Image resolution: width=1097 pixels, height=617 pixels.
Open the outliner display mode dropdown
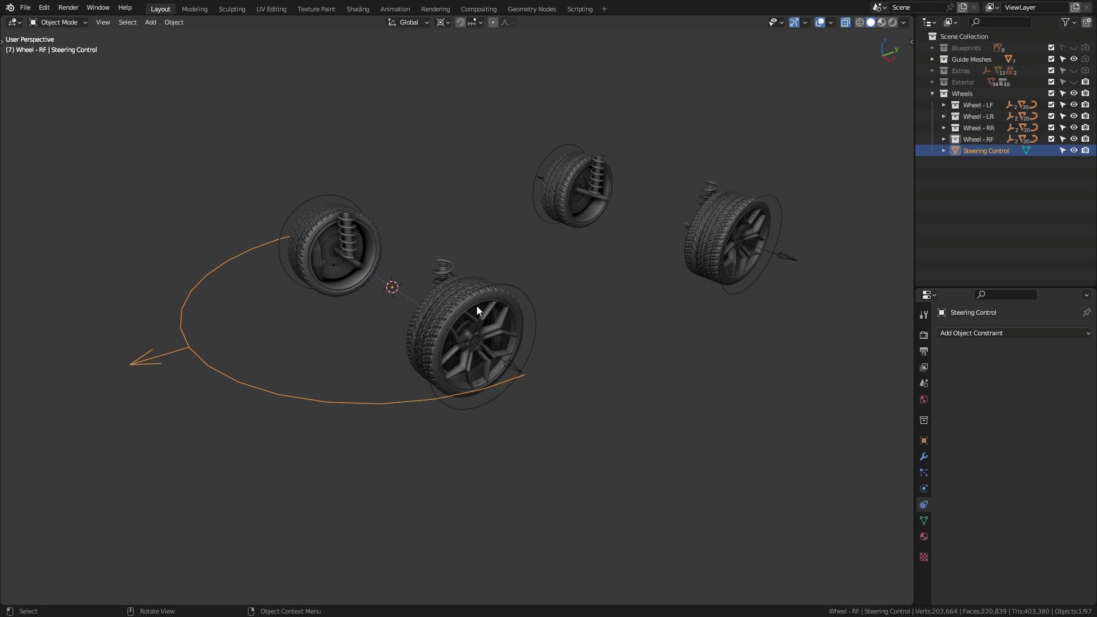point(951,22)
